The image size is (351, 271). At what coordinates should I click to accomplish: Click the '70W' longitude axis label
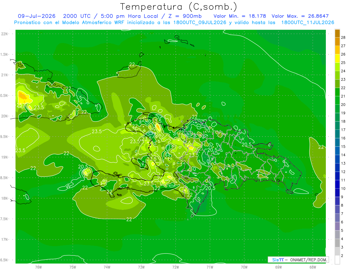coord(244,267)
